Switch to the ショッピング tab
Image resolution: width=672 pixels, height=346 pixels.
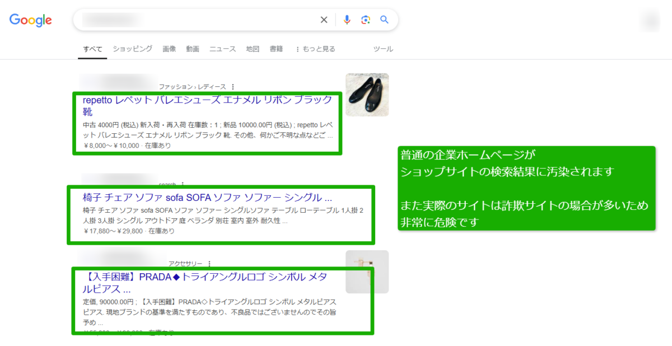tap(132, 49)
